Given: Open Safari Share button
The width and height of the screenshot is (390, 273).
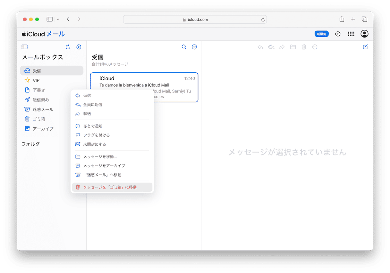Looking at the screenshot, I should click(342, 19).
